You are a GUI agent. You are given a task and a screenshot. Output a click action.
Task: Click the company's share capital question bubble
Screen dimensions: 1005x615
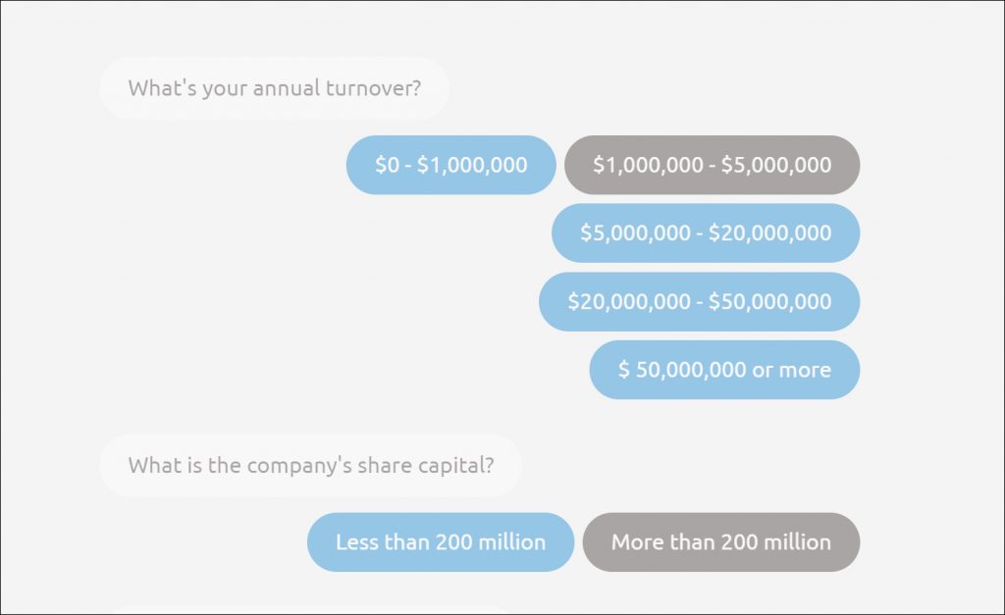(x=310, y=465)
